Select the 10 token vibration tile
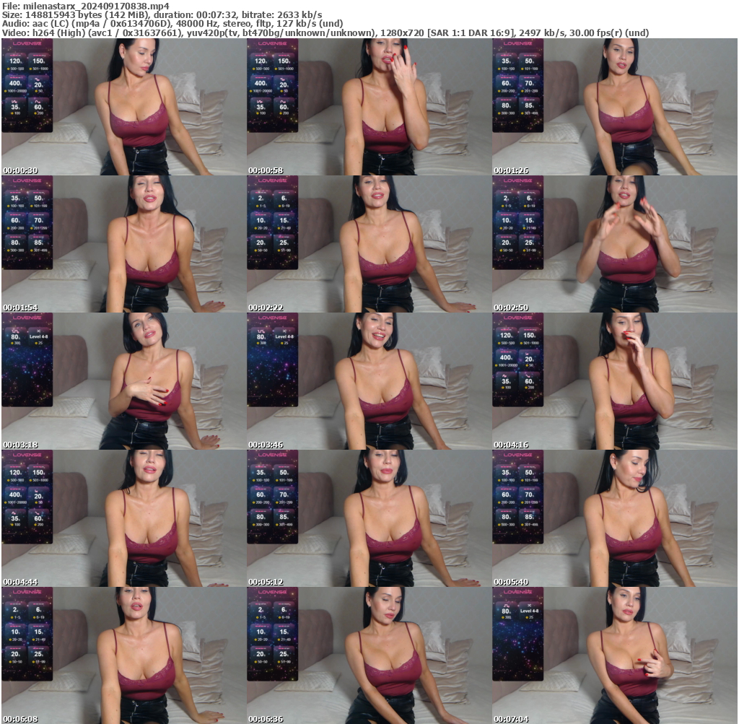 pyautogui.click(x=261, y=220)
